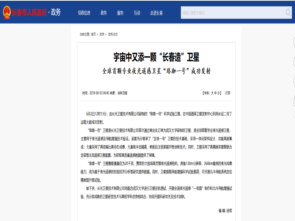
Task: Click the search magnifier icon
Action: click(x=288, y=13)
